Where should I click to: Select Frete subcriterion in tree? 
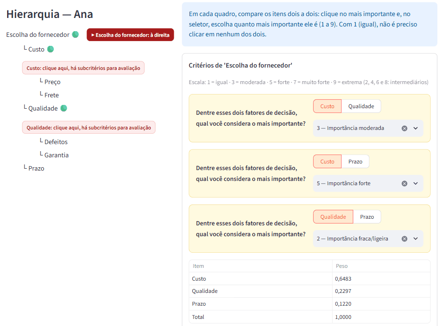click(51, 95)
